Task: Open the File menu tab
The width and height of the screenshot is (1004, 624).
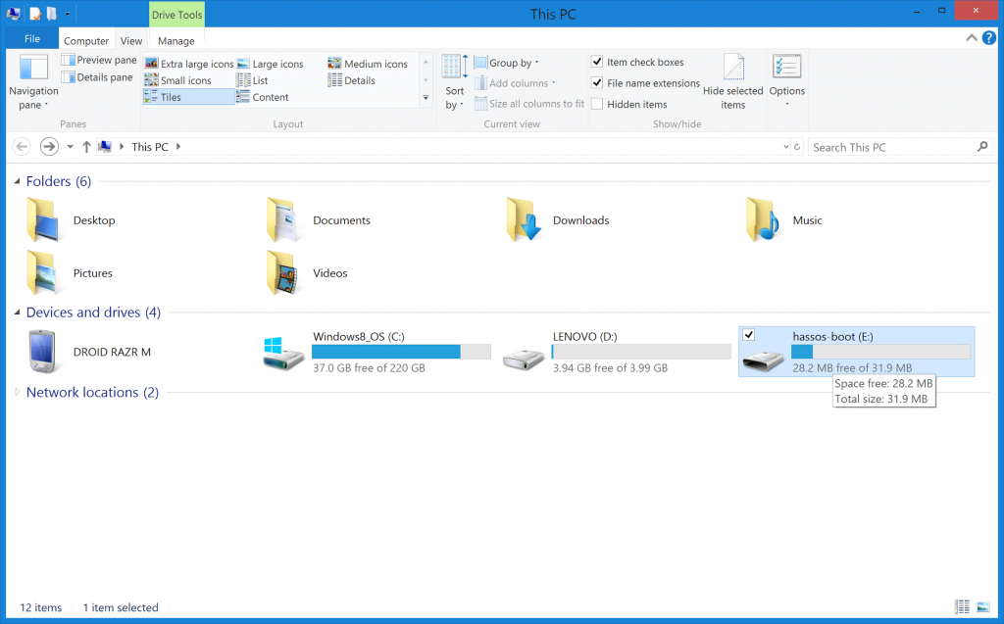Action: pyautogui.click(x=32, y=38)
